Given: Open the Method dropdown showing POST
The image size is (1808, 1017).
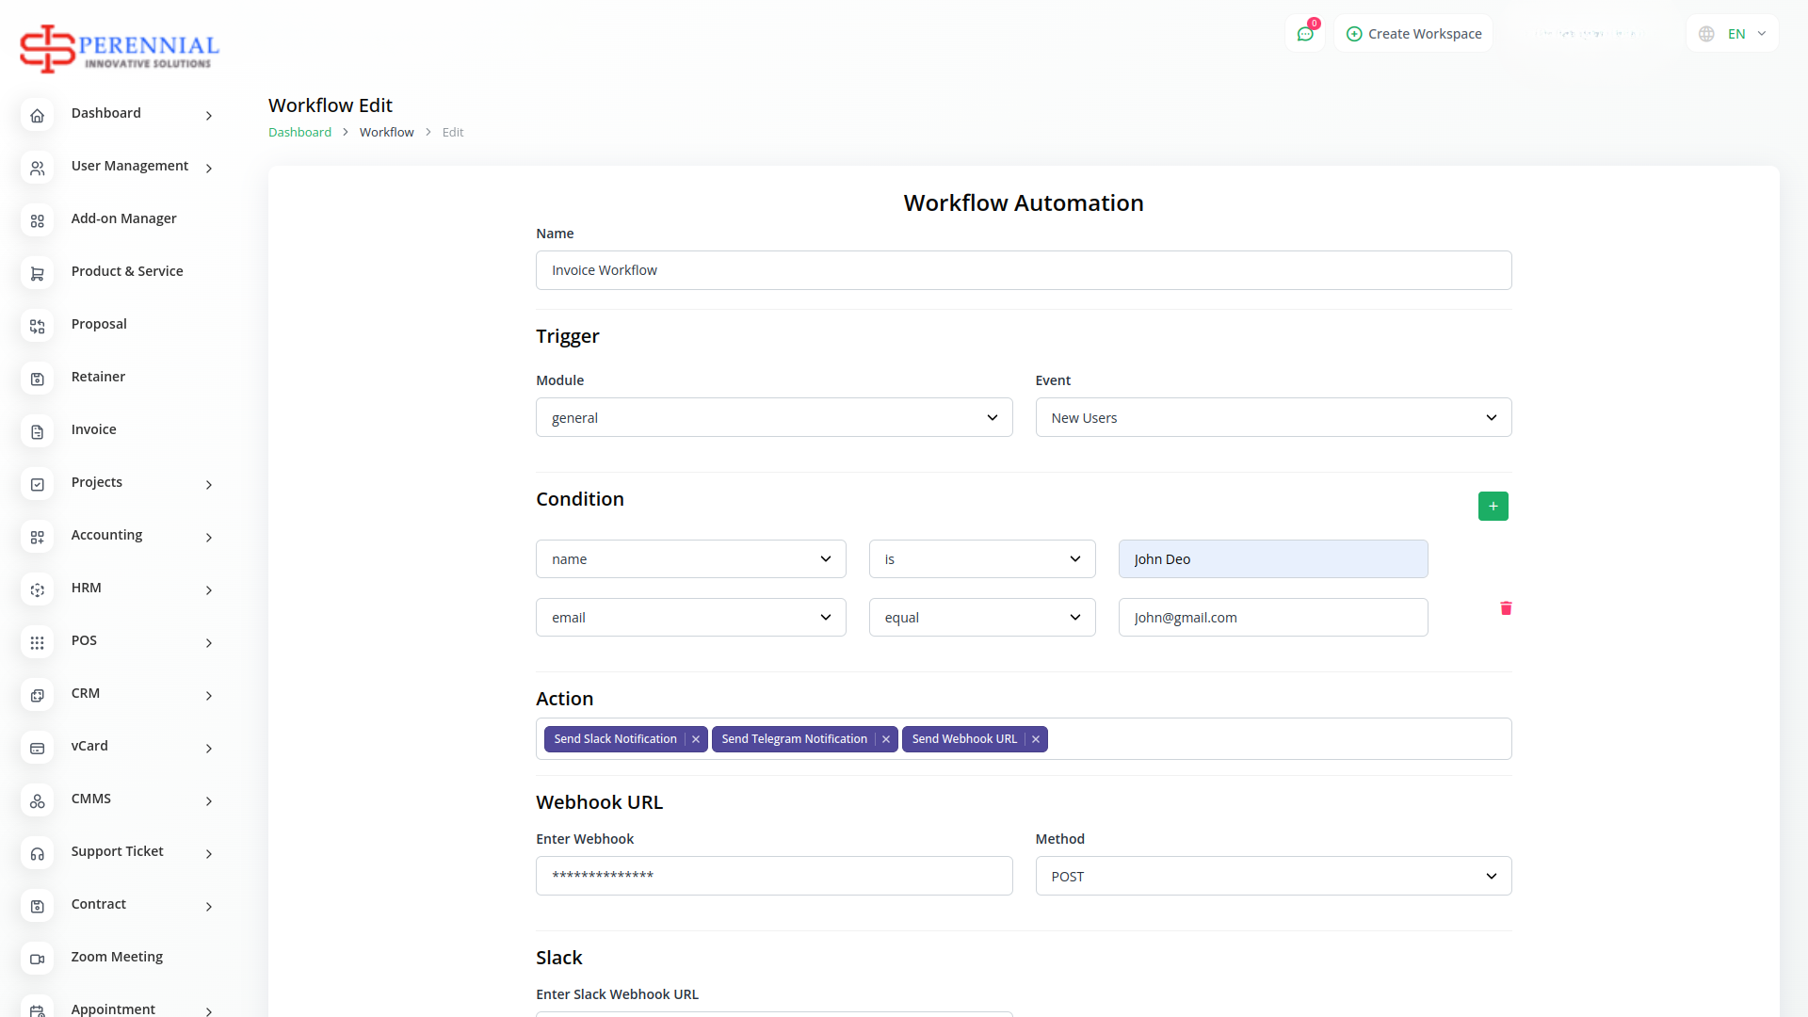Looking at the screenshot, I should coord(1272,877).
